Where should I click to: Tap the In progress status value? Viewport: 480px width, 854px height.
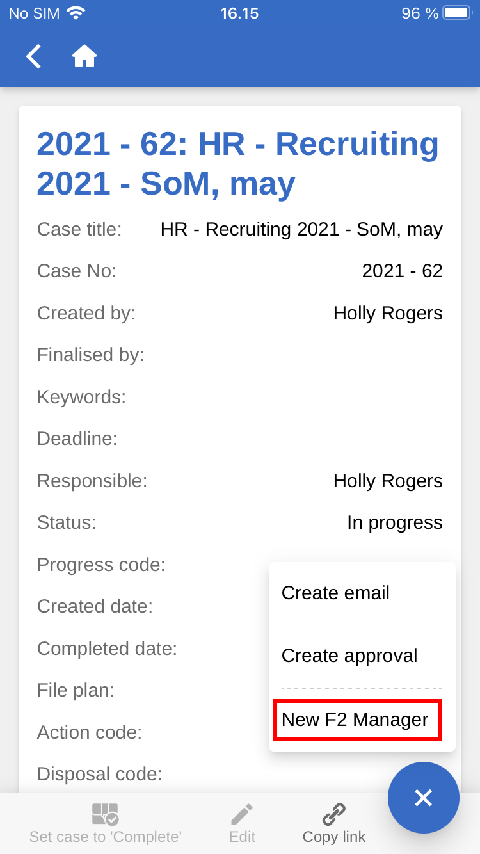(x=394, y=522)
